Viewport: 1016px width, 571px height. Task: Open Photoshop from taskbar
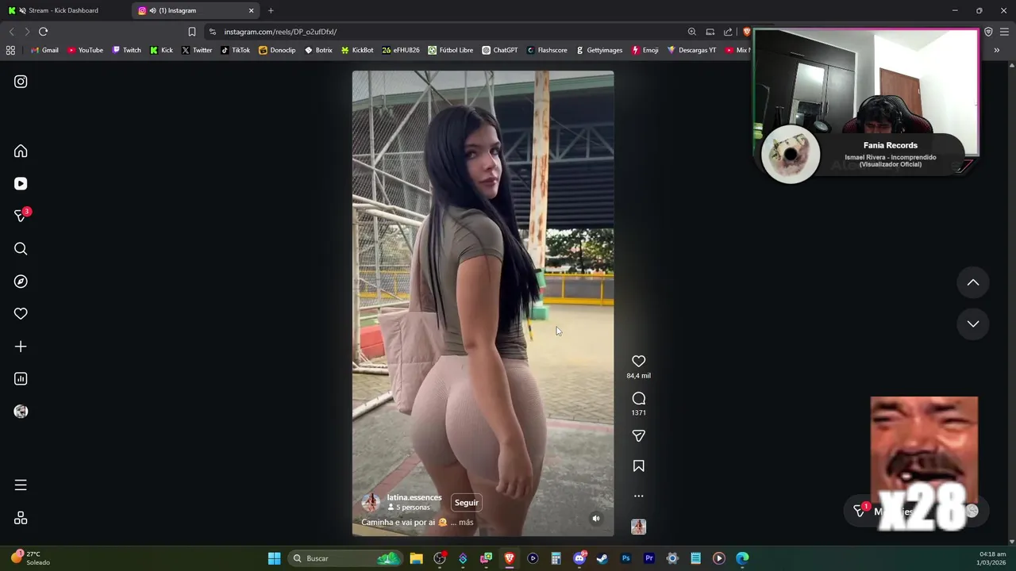(625, 558)
